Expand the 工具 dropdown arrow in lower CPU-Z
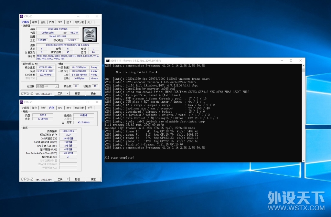Viewport: 331px width, 217px height. click(x=68, y=179)
